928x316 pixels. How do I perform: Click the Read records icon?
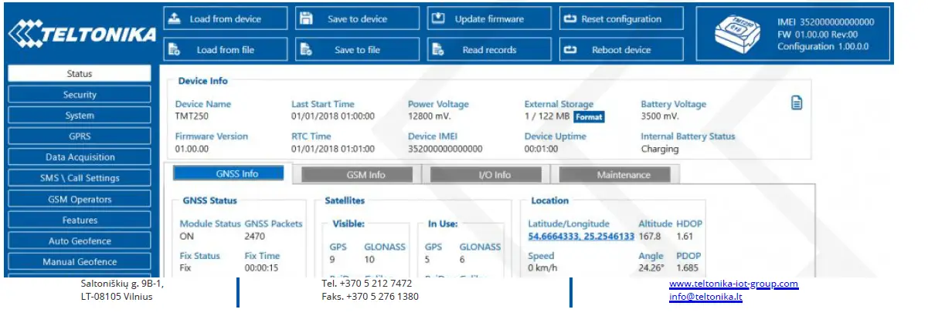coord(438,49)
